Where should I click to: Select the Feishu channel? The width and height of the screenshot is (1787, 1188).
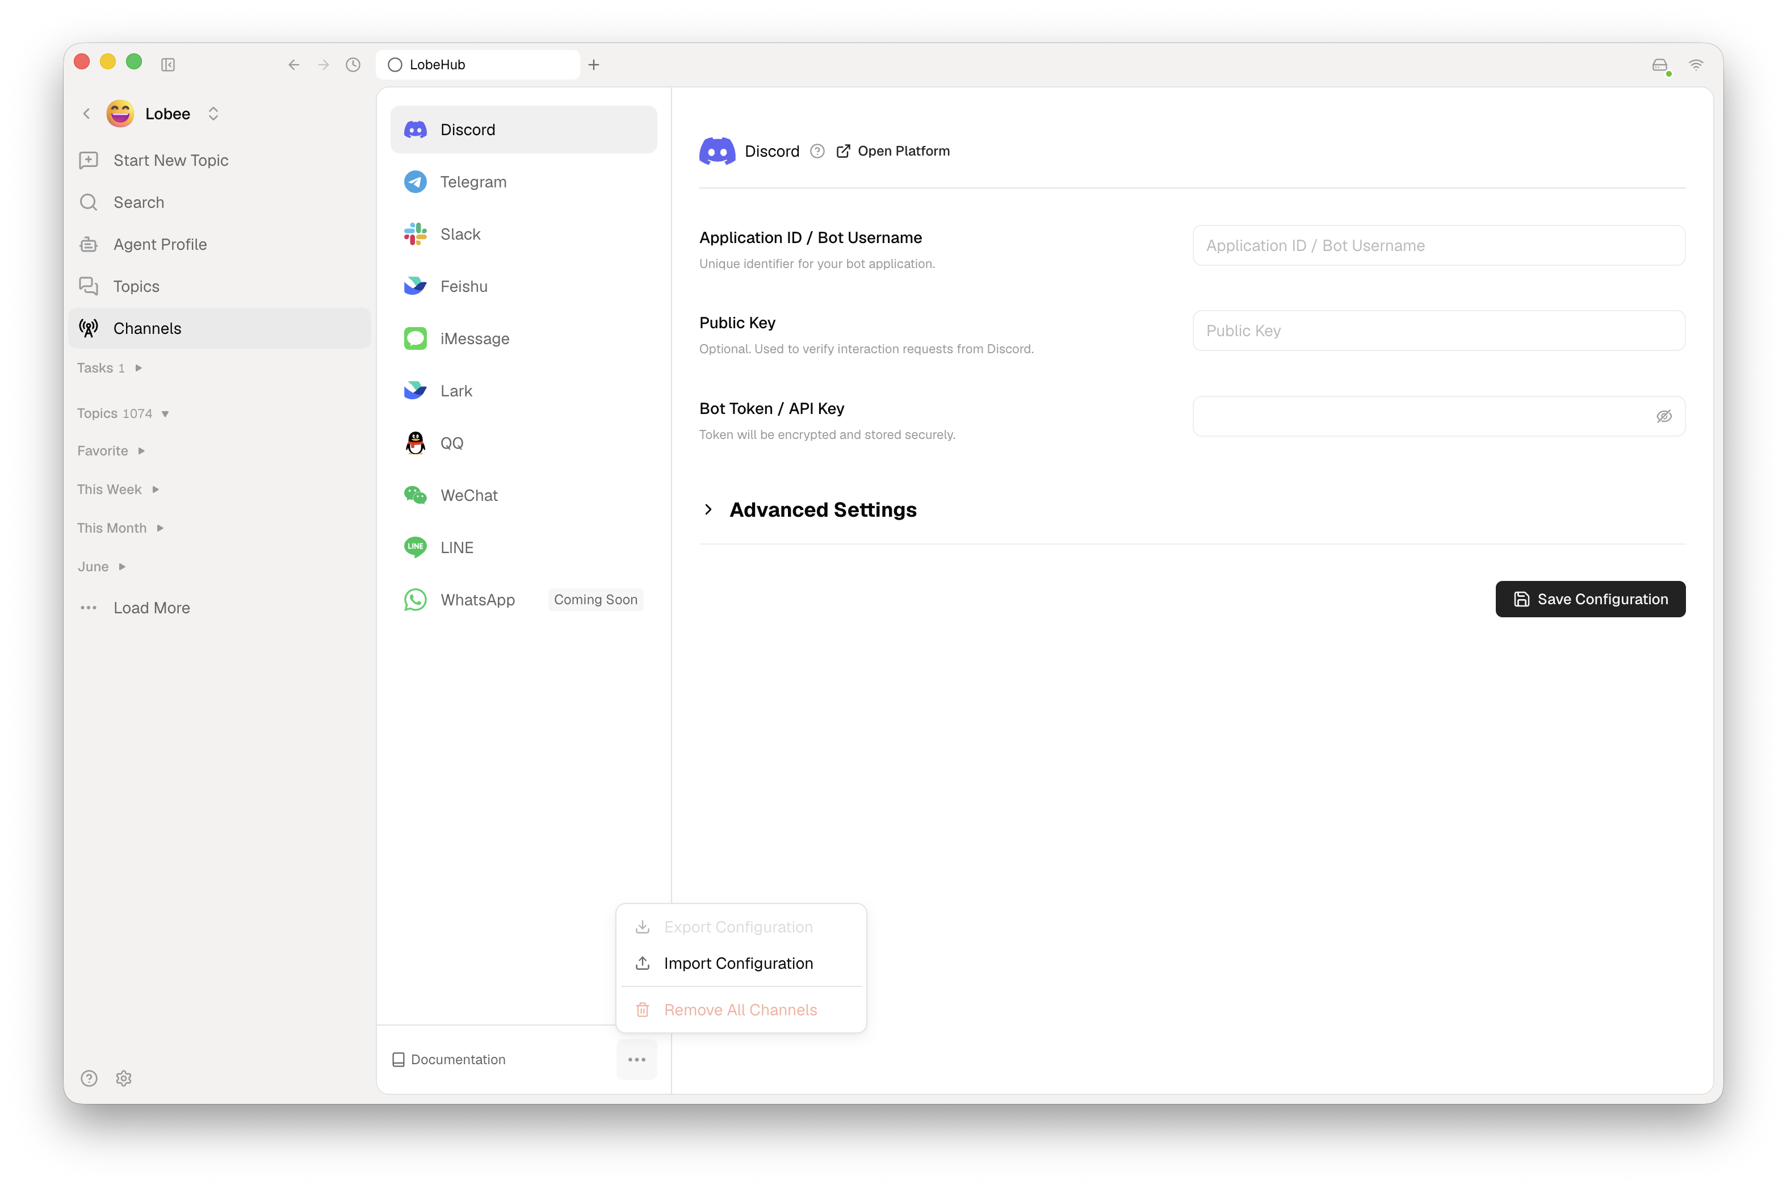[523, 286]
